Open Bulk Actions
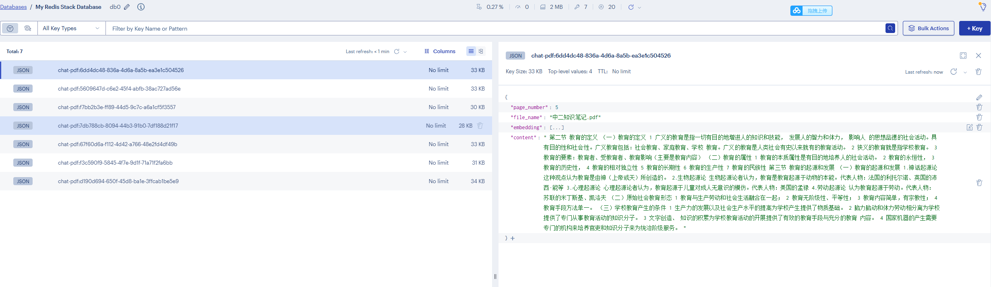Image resolution: width=991 pixels, height=287 pixels. 929,28
